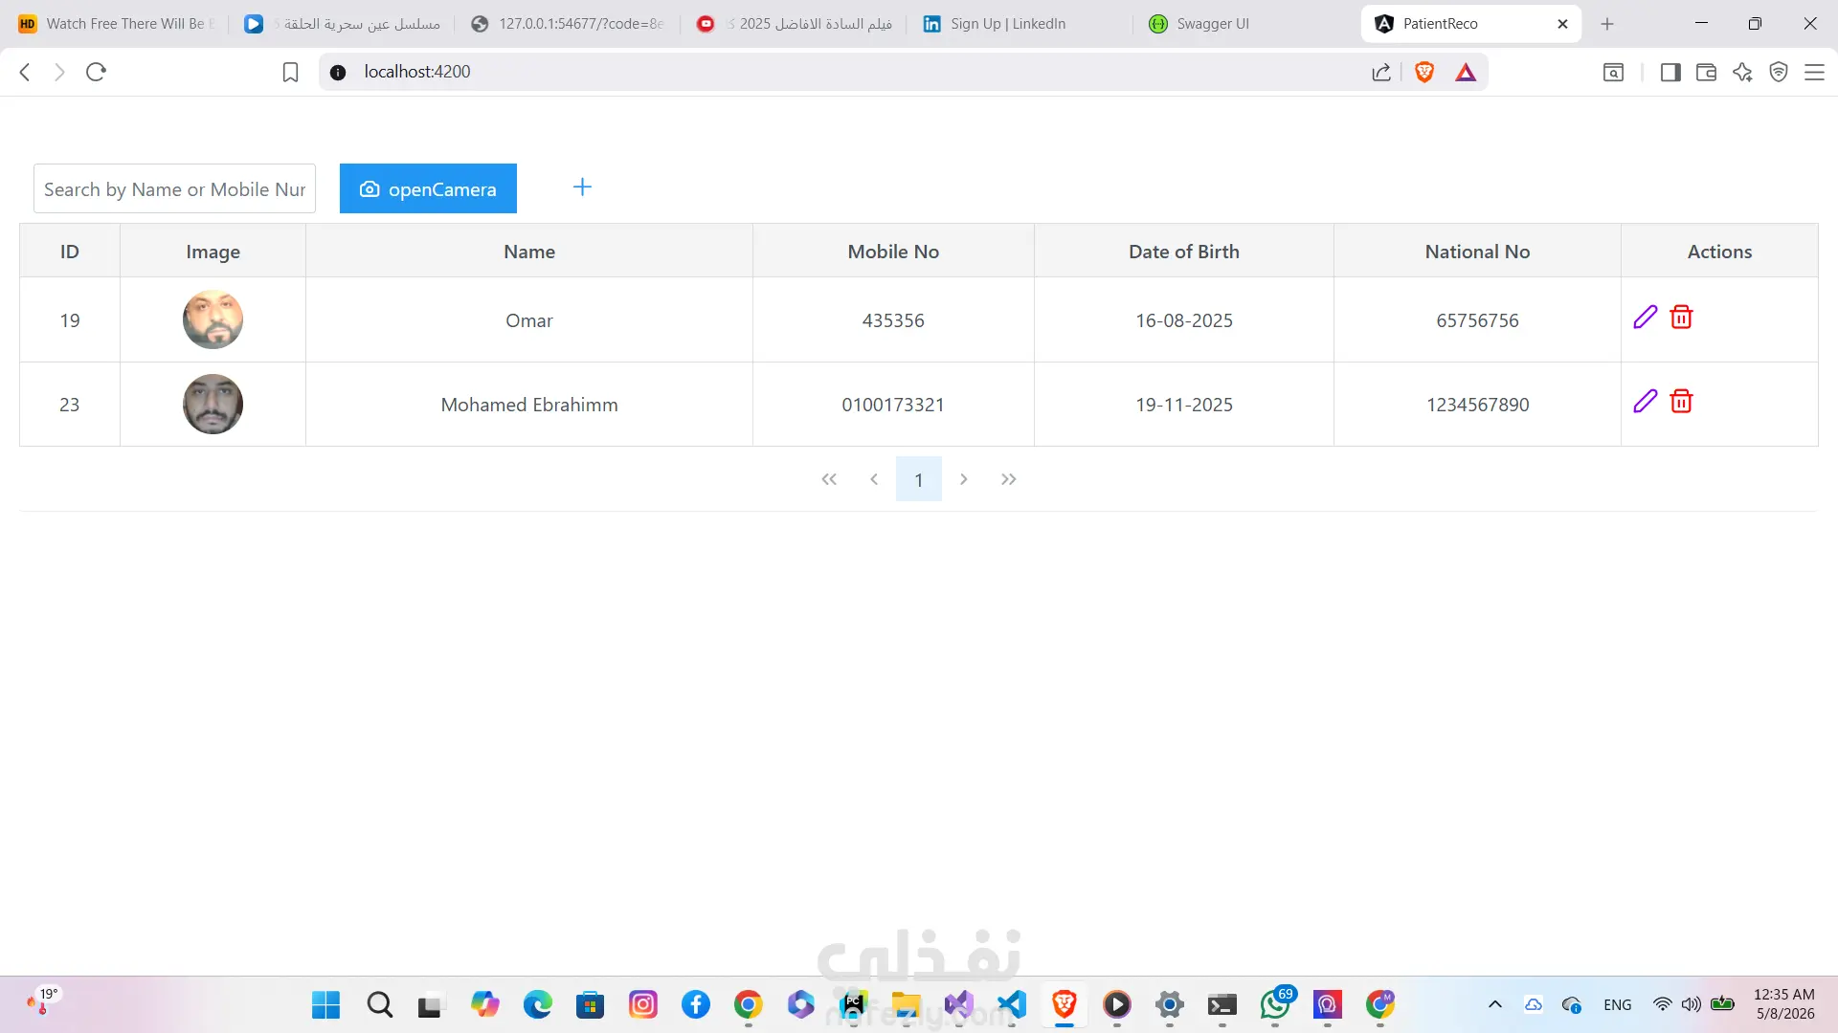Open Brave VPN icon
Screen dimensions: 1838x1033
point(1779,72)
